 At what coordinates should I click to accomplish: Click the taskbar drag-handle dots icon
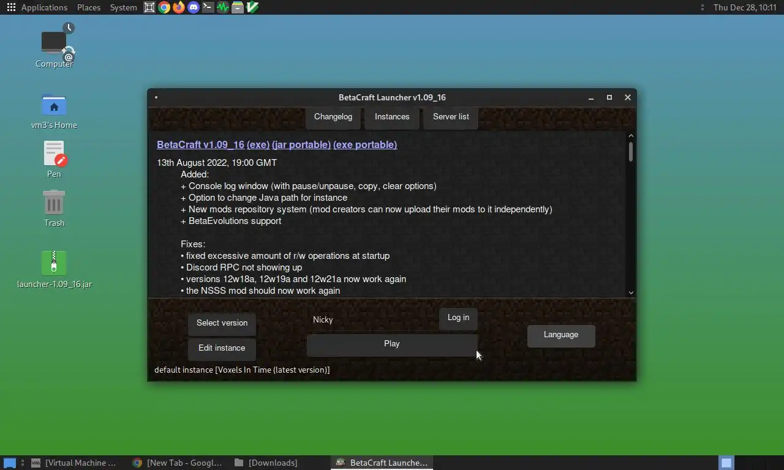[x=23, y=463]
